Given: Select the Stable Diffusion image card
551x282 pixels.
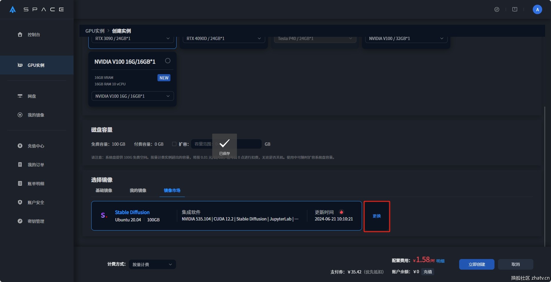Looking at the screenshot, I should point(226,216).
